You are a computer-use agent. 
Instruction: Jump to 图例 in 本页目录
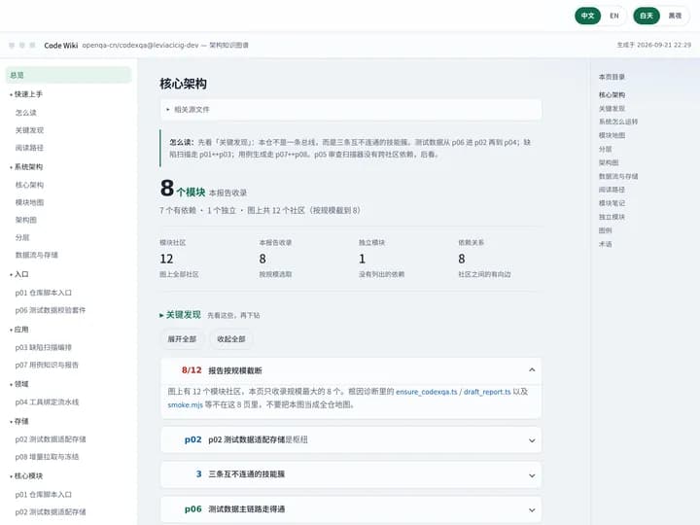(606, 230)
